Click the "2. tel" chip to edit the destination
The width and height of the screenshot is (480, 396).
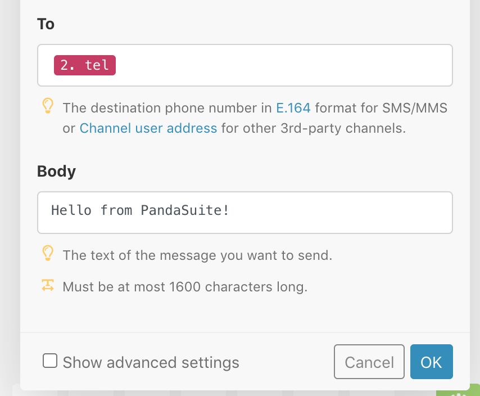coord(84,65)
